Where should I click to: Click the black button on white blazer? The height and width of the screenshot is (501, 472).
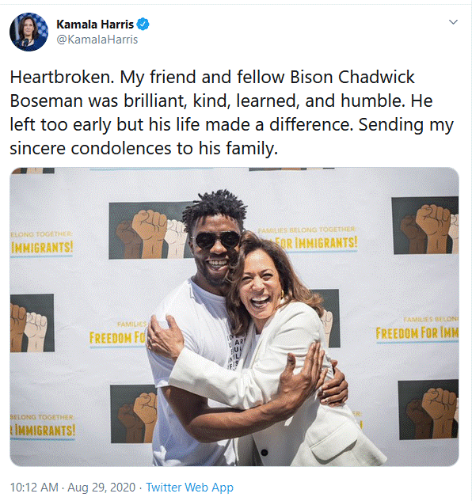click(x=265, y=452)
